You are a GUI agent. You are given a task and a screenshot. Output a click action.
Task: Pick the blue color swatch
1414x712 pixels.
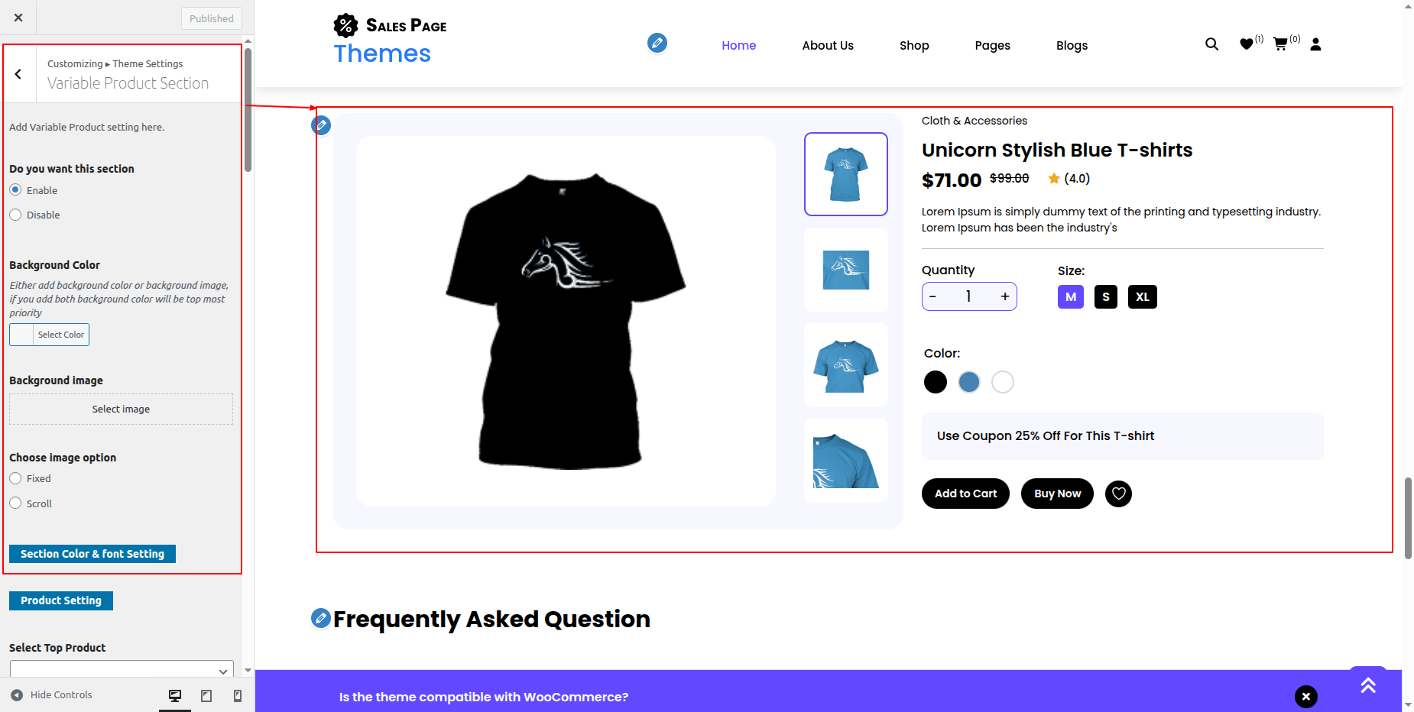[969, 382]
